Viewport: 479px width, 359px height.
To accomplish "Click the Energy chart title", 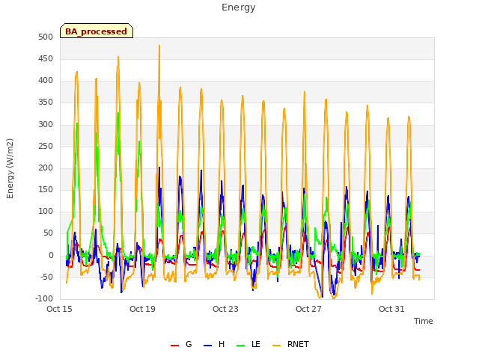I will coord(239,7).
